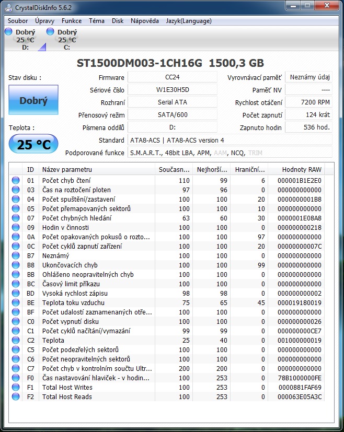Image resolution: width=344 pixels, height=432 pixels.
Task: Click status orb for Total Host Reads
Action: (16, 396)
